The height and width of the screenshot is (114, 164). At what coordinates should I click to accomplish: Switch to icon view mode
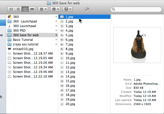coord(11,9)
